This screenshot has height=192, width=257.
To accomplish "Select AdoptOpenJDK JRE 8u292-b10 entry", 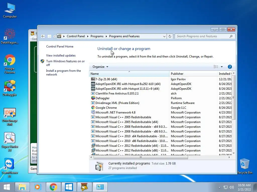I will [161, 84].
